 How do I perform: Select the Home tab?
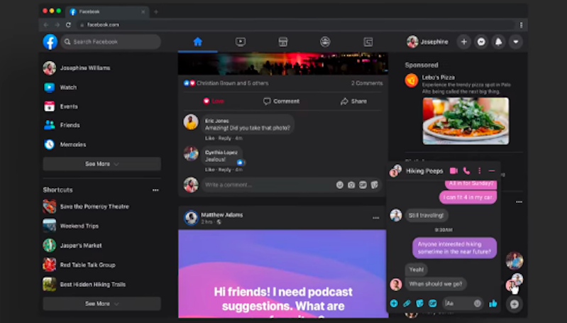197,42
